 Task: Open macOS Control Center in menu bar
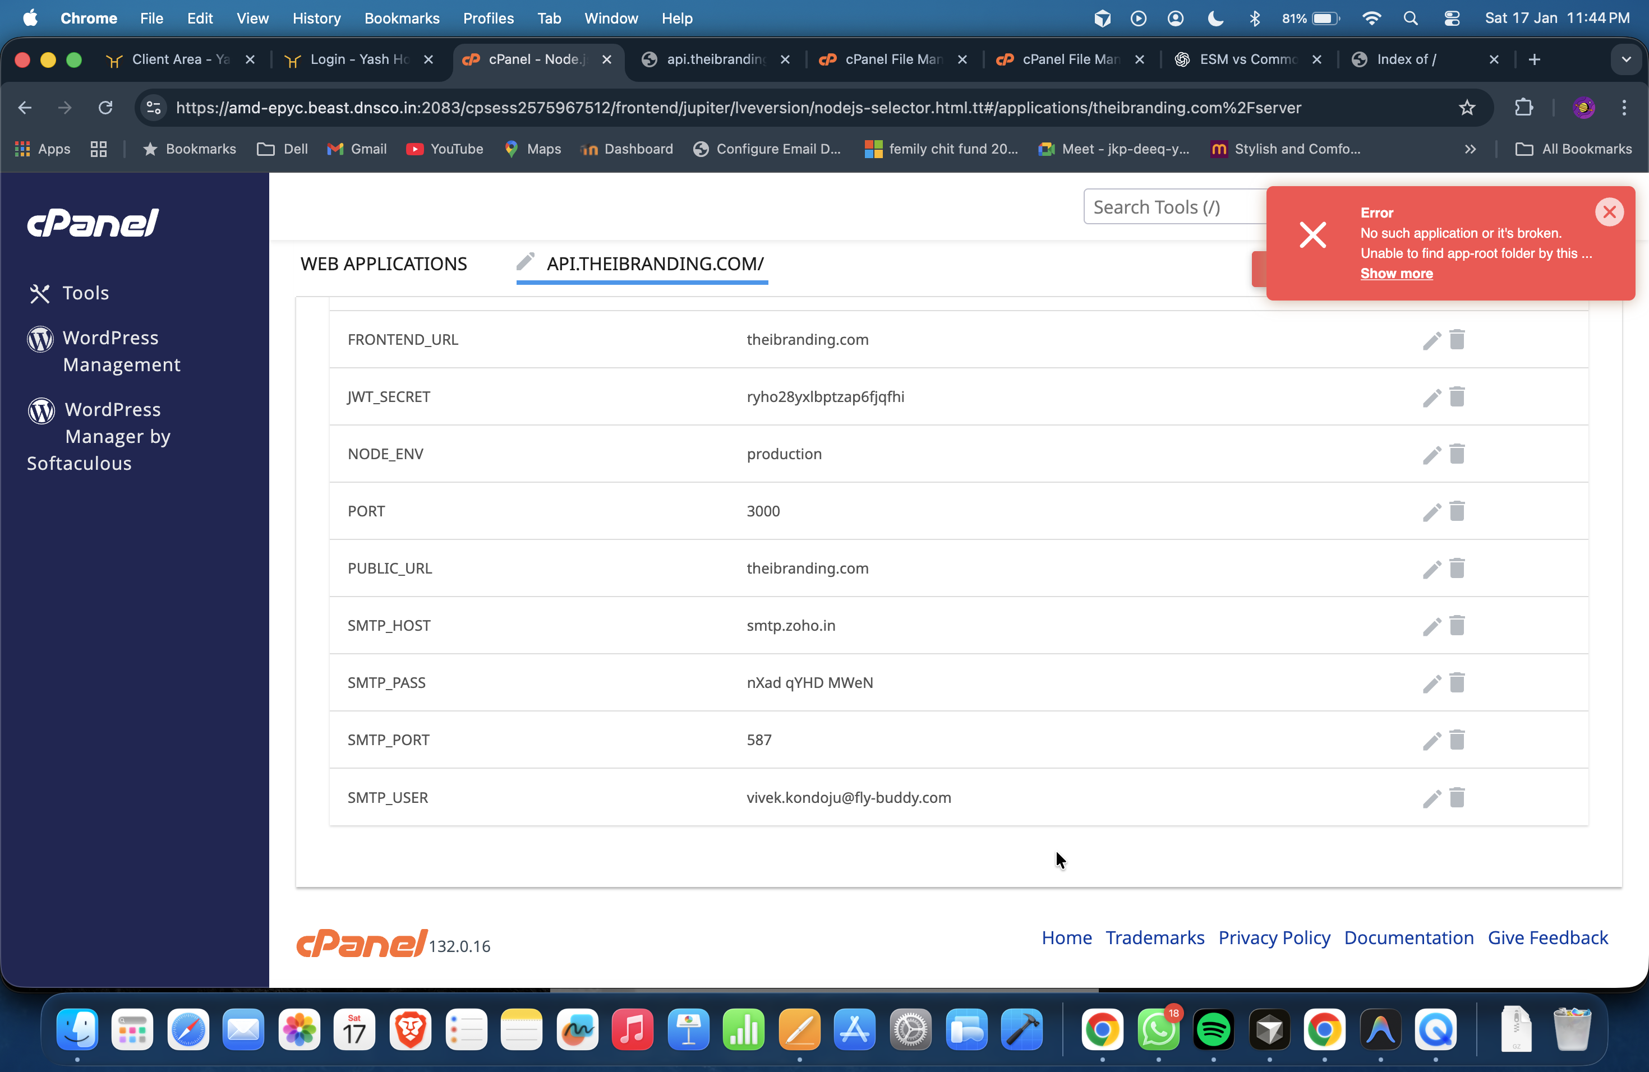(x=1451, y=18)
